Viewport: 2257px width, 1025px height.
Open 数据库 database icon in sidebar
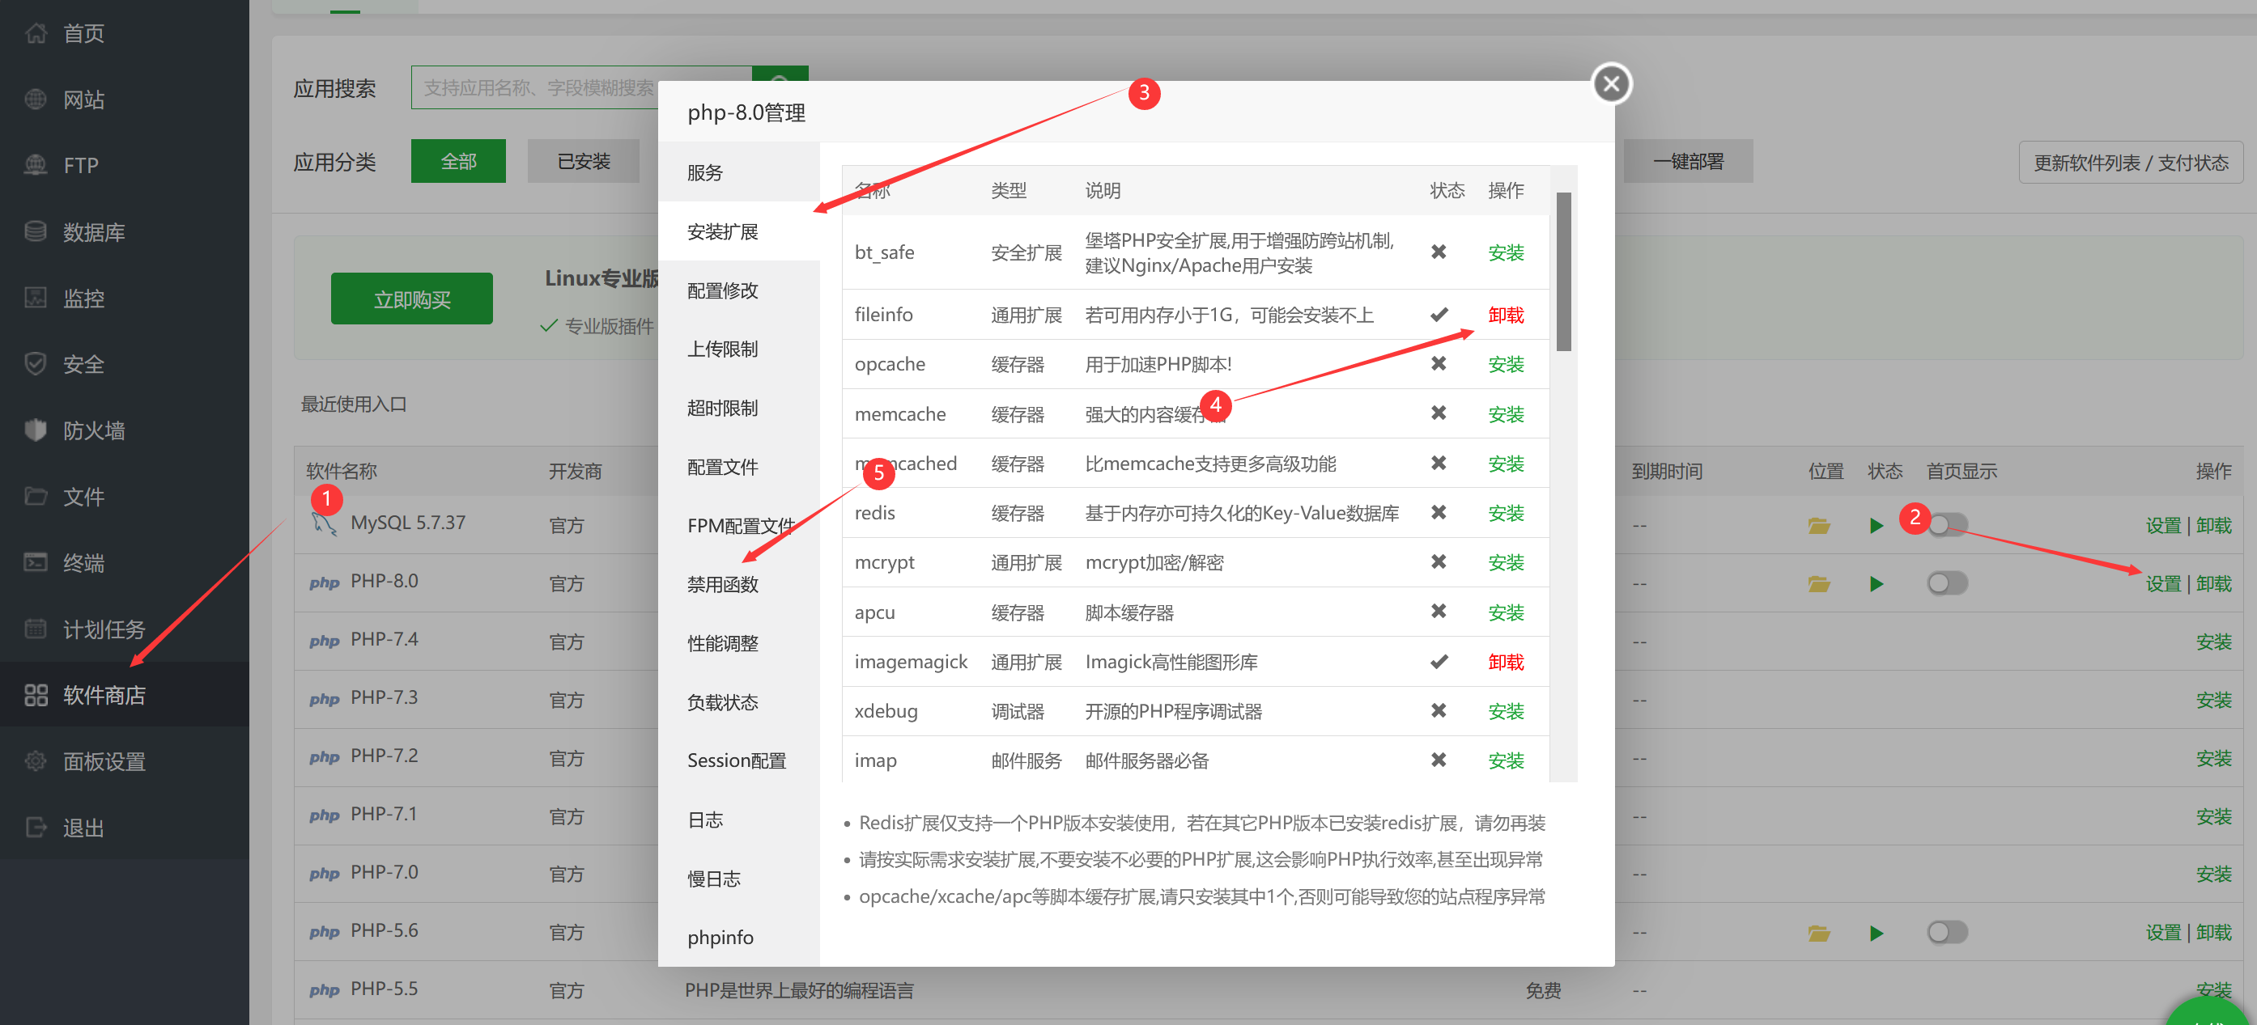click(36, 232)
